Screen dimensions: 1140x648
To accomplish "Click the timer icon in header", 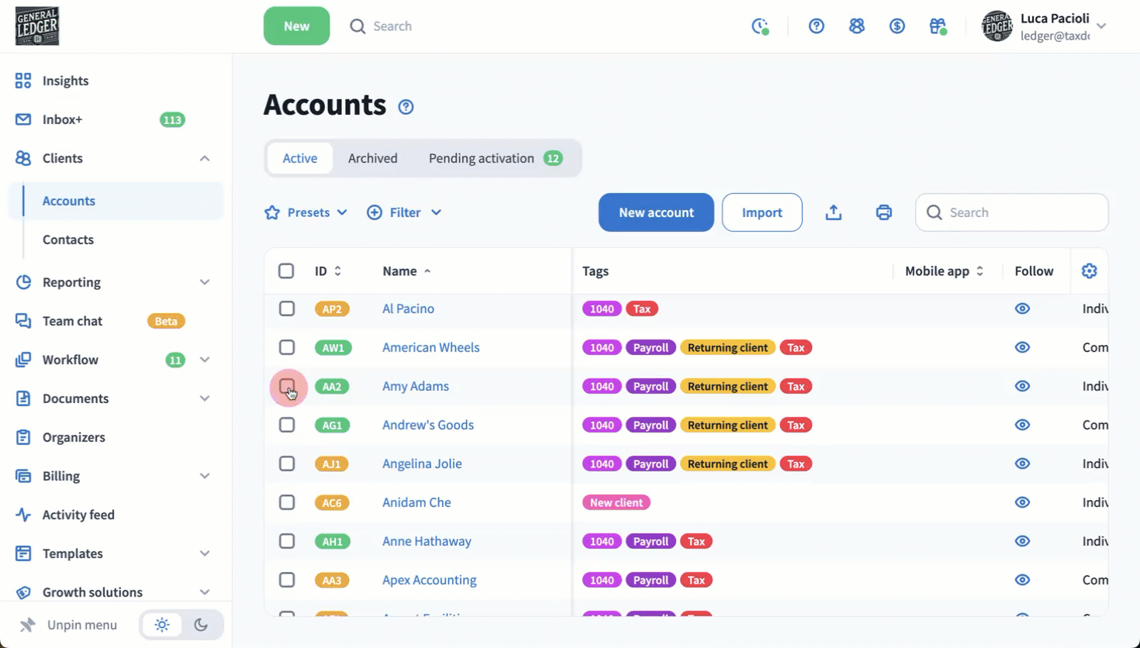I will pos(760,26).
